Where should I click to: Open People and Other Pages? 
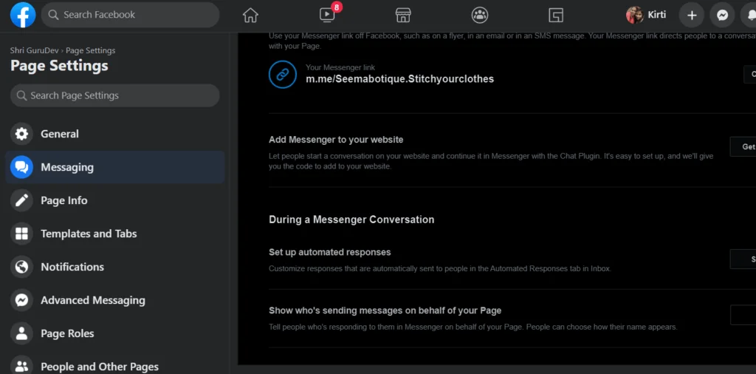[100, 366]
